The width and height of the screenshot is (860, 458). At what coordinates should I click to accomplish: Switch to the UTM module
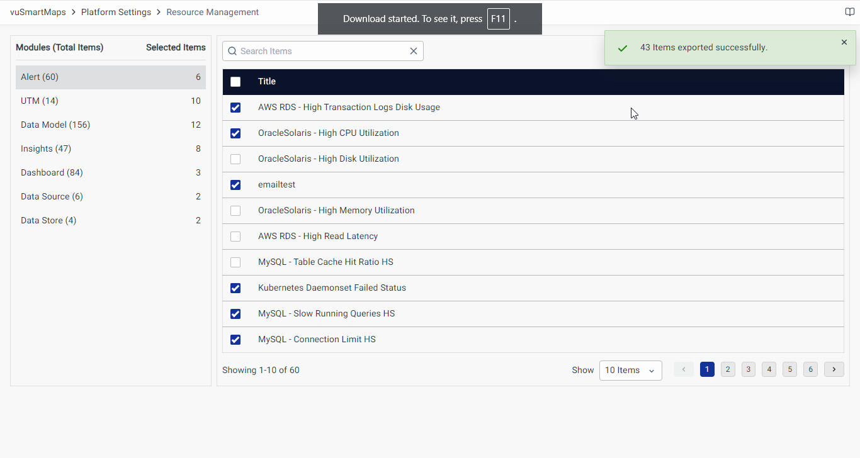(x=40, y=101)
